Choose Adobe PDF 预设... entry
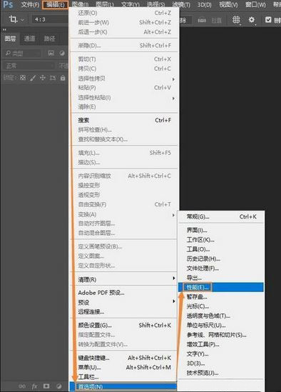The height and width of the screenshot is (392, 281). click(x=124, y=293)
